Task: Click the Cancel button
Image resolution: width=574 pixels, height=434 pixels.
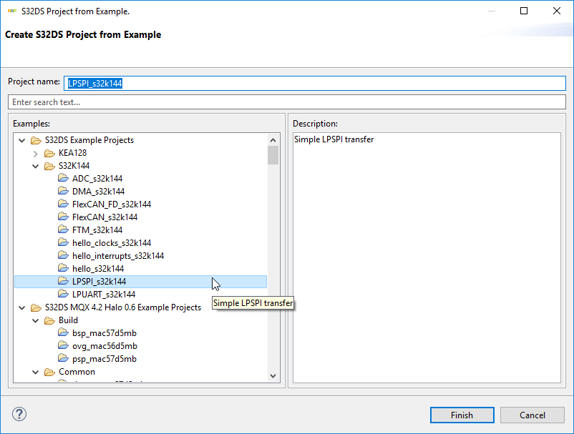Action: coord(532,415)
